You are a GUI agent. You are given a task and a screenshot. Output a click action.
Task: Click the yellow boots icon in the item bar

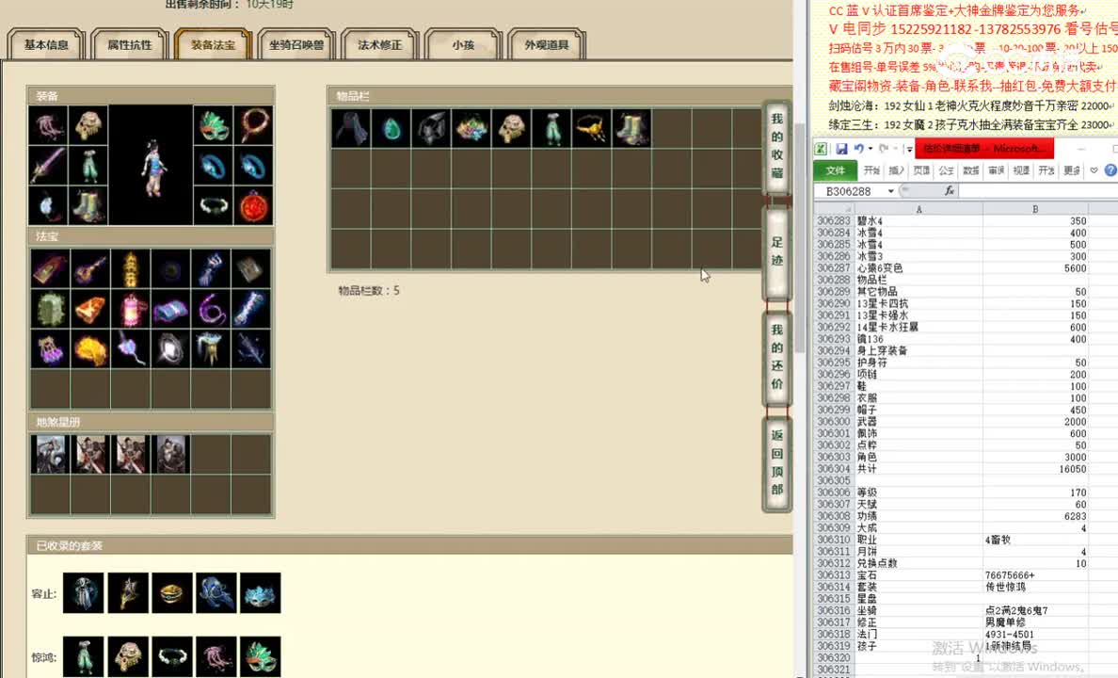point(631,129)
